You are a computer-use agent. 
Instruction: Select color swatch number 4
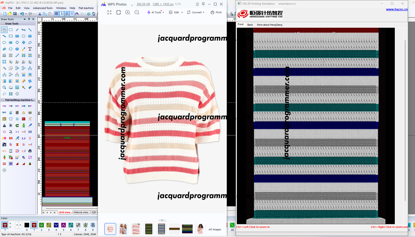[56, 225]
